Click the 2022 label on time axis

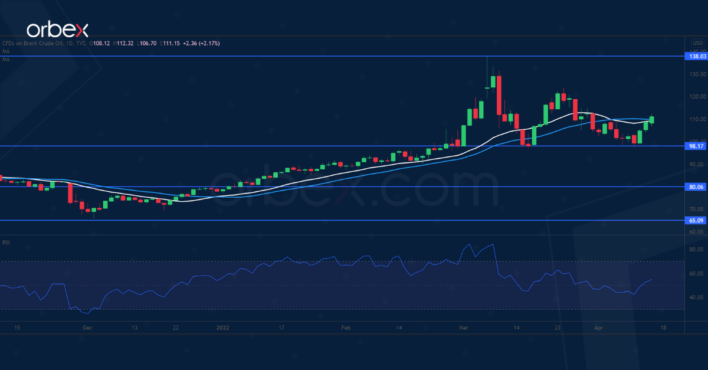222,327
